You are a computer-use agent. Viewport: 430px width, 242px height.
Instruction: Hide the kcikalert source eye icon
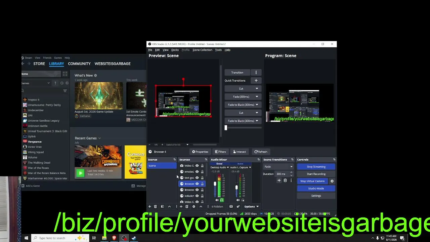[197, 196]
